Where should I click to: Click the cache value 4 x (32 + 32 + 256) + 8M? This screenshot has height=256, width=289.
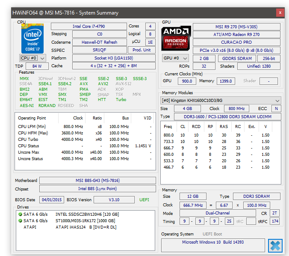[x=114, y=66]
